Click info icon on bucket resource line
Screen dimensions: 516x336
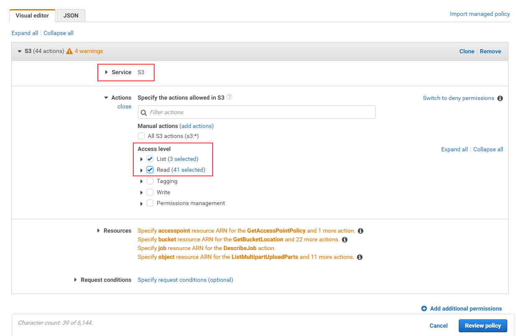[345, 240]
